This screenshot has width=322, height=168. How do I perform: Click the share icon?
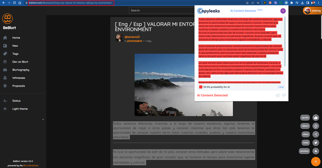point(316,134)
